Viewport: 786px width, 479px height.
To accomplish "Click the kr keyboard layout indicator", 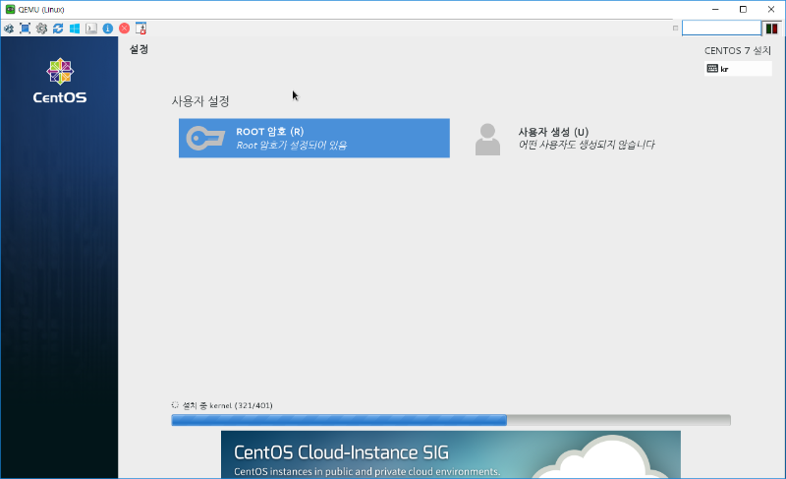I will (738, 69).
